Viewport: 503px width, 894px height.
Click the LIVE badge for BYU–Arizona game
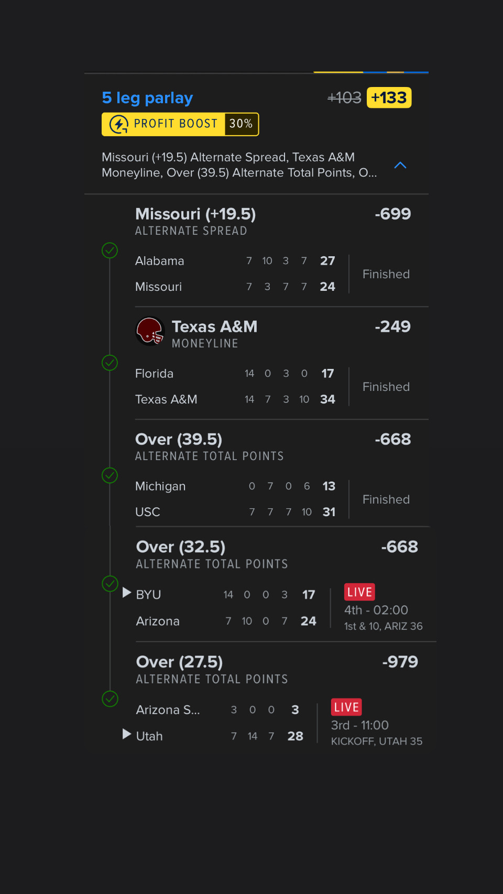[359, 592]
